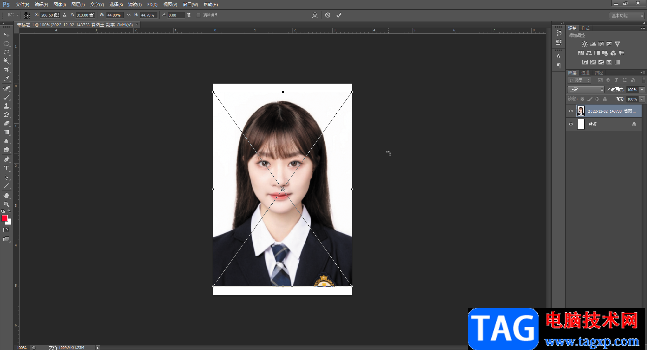Screen dimensions: 647x350
Task: Select the Eyedropper tool
Action: click(6, 79)
